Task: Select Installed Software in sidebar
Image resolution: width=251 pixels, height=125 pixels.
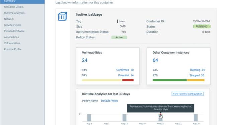Action: coord(14,31)
